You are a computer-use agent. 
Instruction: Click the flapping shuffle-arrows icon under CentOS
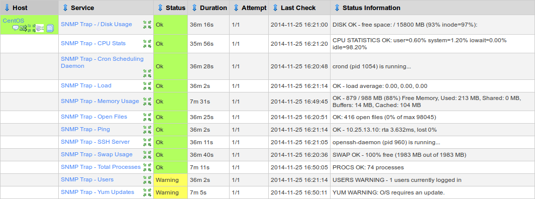pyautogui.click(x=23, y=28)
